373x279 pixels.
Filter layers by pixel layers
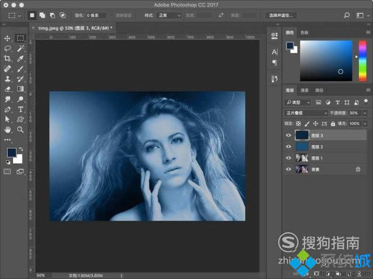318,102
